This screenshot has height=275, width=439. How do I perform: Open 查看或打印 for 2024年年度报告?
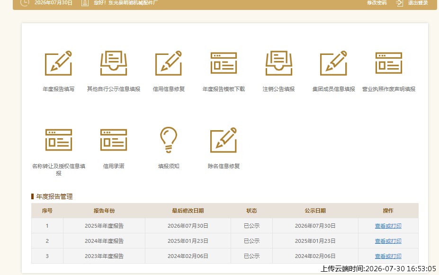point(388,241)
